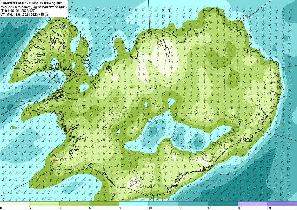The width and height of the screenshot is (297, 210).
Task: Click the 10–12 m/s teal legend swatch
Action: click(163, 203)
